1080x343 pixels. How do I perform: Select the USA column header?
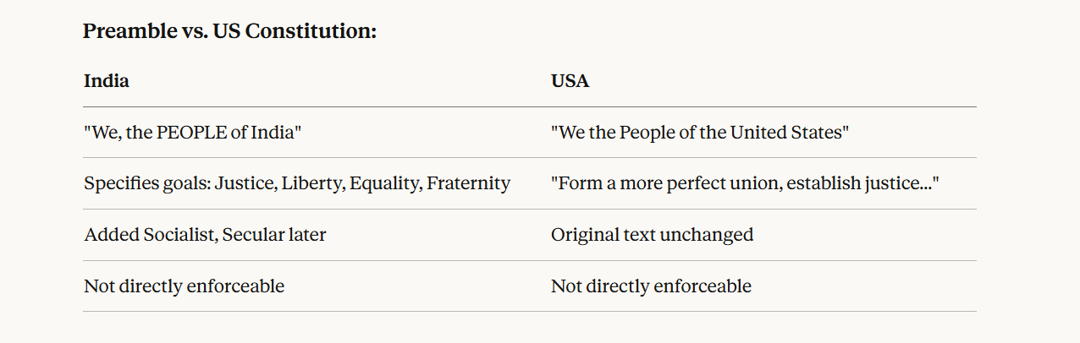(570, 81)
